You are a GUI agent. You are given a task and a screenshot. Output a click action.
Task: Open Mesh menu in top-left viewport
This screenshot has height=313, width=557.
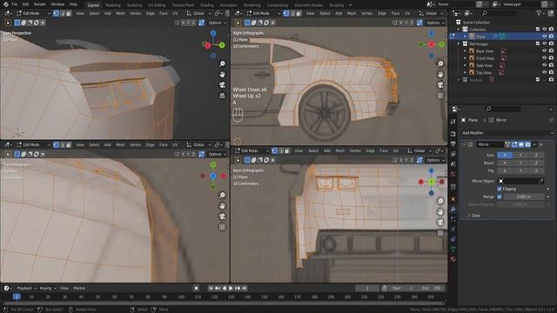tap(120, 14)
